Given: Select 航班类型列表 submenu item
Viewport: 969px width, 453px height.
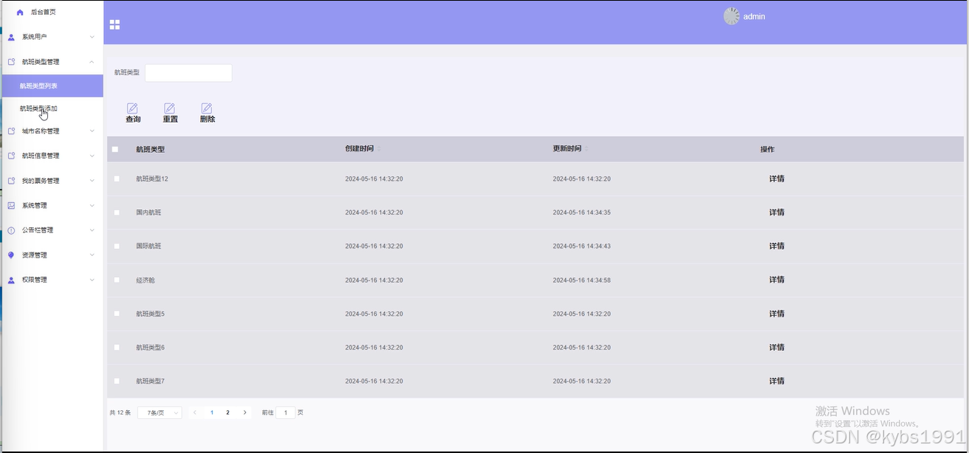Looking at the screenshot, I should 52,86.
